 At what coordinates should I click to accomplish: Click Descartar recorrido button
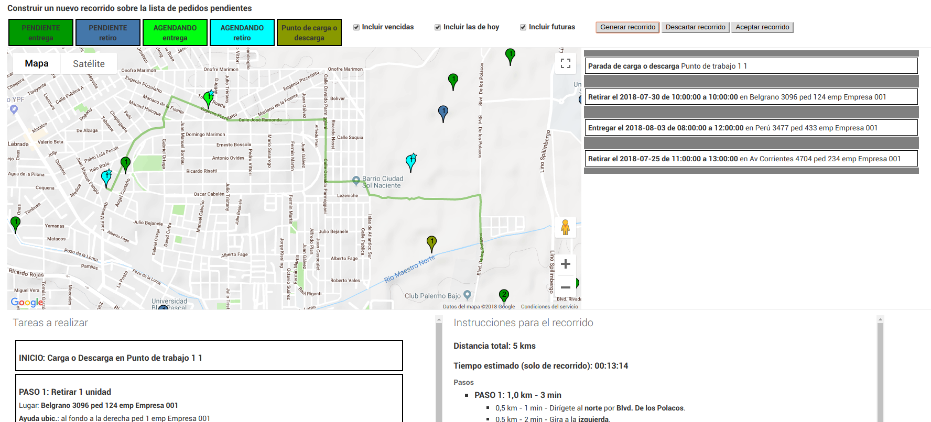(695, 27)
